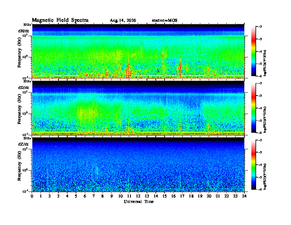
Task: Click hour 11 on the time axis
Action: (x=129, y=196)
